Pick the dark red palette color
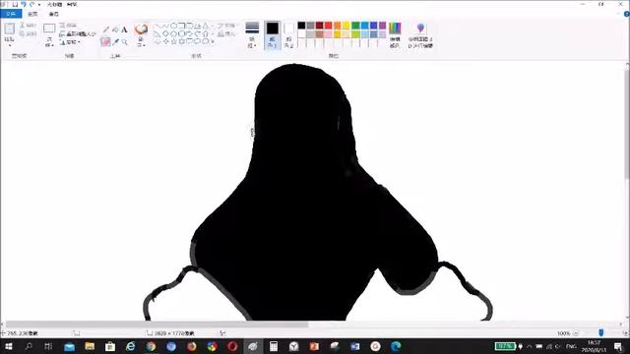 click(319, 26)
